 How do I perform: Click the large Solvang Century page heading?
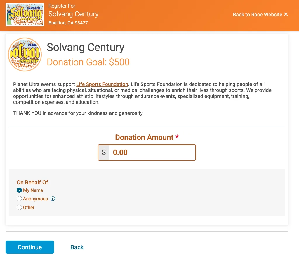click(x=86, y=47)
